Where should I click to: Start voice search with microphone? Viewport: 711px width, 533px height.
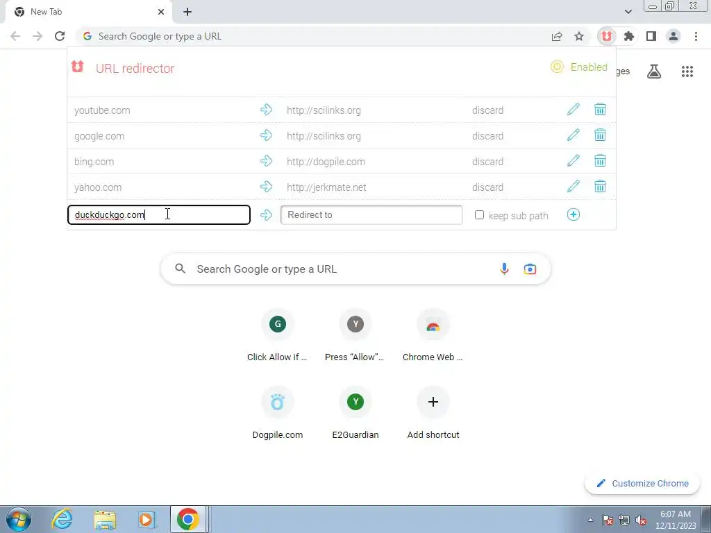coord(504,269)
